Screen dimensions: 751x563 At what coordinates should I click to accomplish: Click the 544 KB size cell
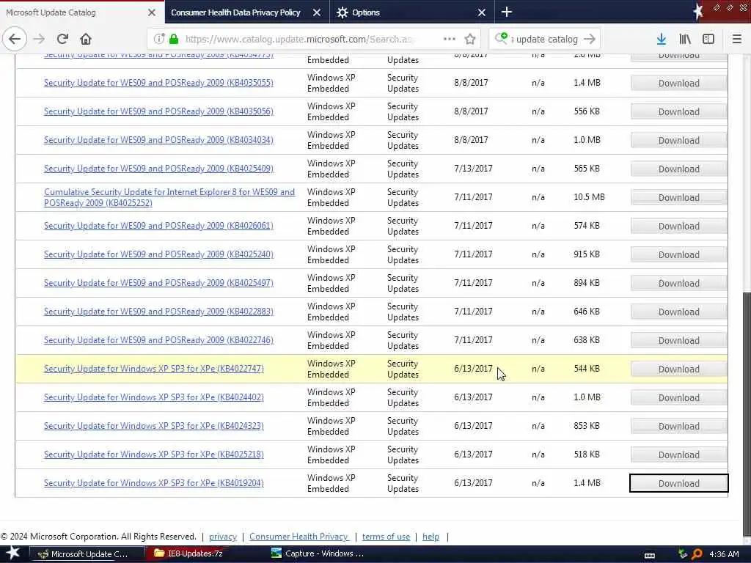(587, 369)
